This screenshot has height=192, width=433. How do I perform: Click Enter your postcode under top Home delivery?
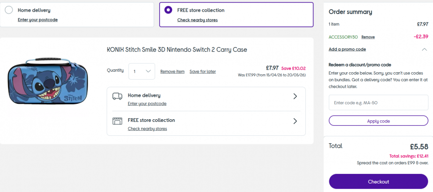tap(38, 20)
